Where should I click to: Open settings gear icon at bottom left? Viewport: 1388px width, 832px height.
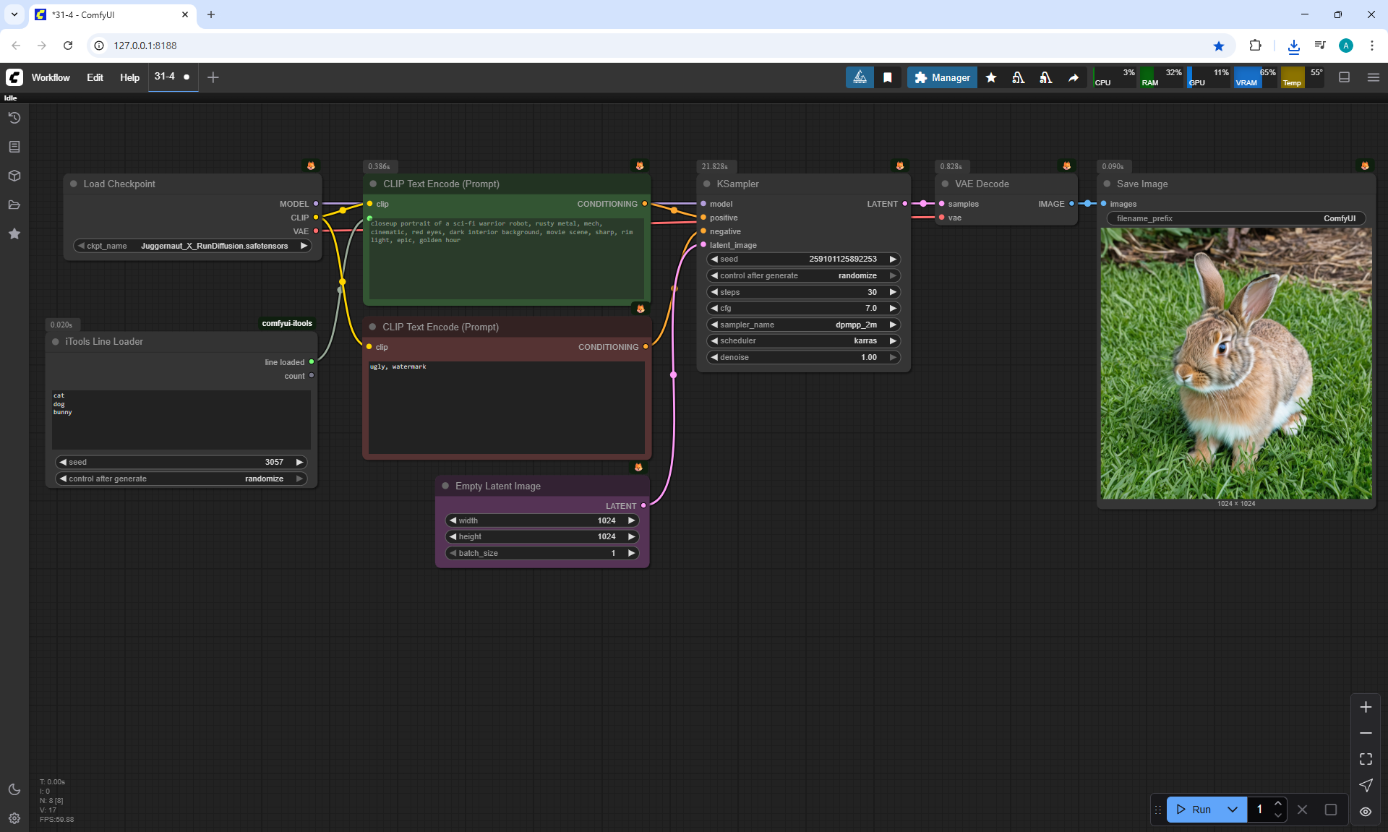click(x=14, y=818)
